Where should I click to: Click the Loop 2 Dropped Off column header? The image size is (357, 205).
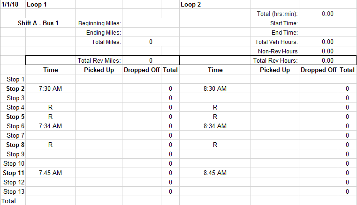(318, 70)
